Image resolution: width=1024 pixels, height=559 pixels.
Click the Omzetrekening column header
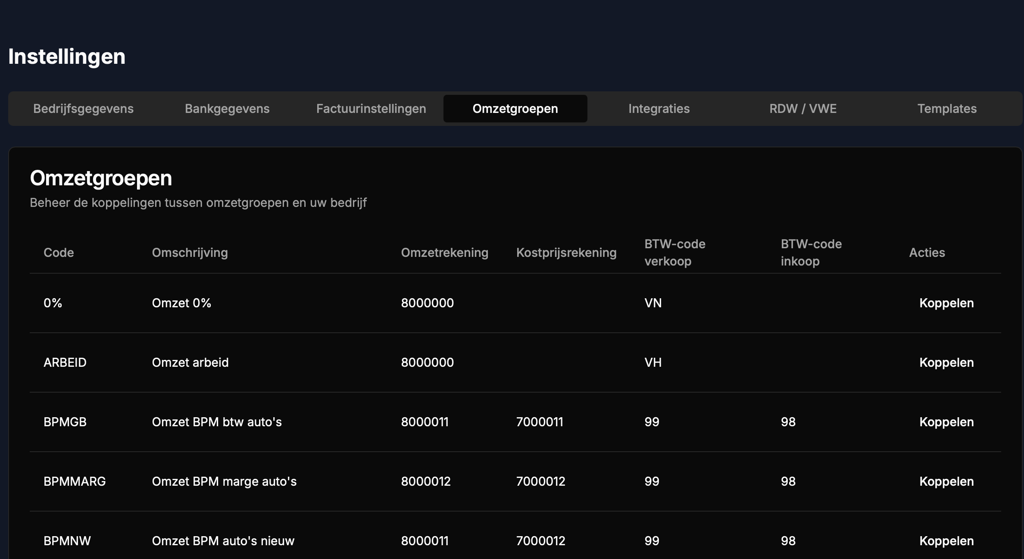click(445, 253)
